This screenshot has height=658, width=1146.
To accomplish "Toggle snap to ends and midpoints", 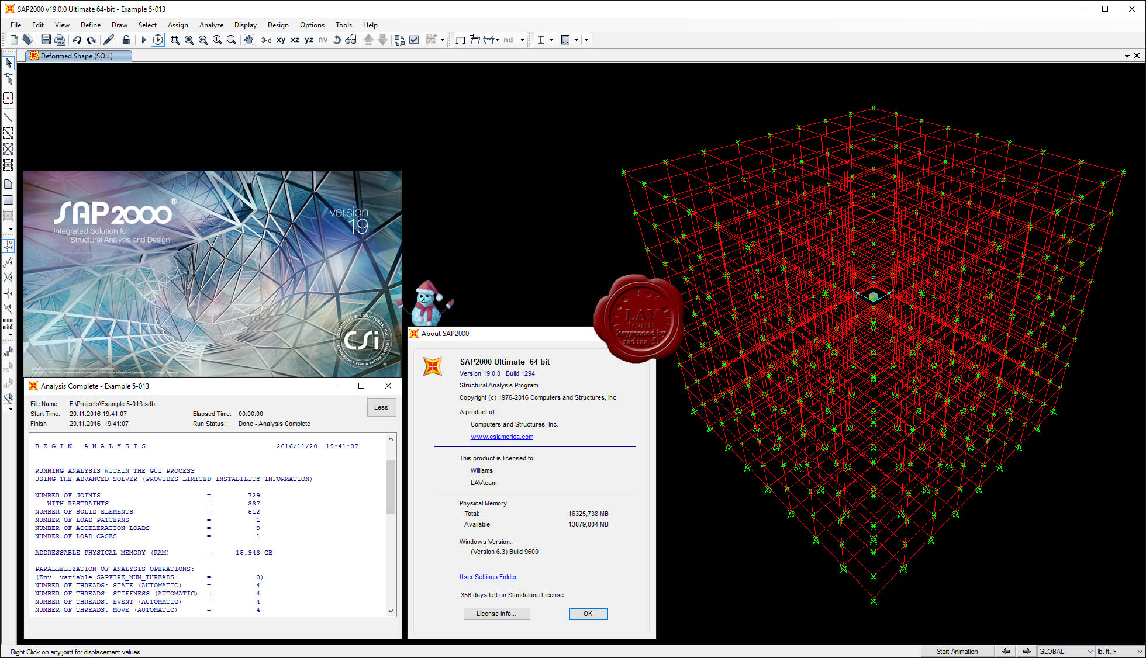I will (x=8, y=262).
